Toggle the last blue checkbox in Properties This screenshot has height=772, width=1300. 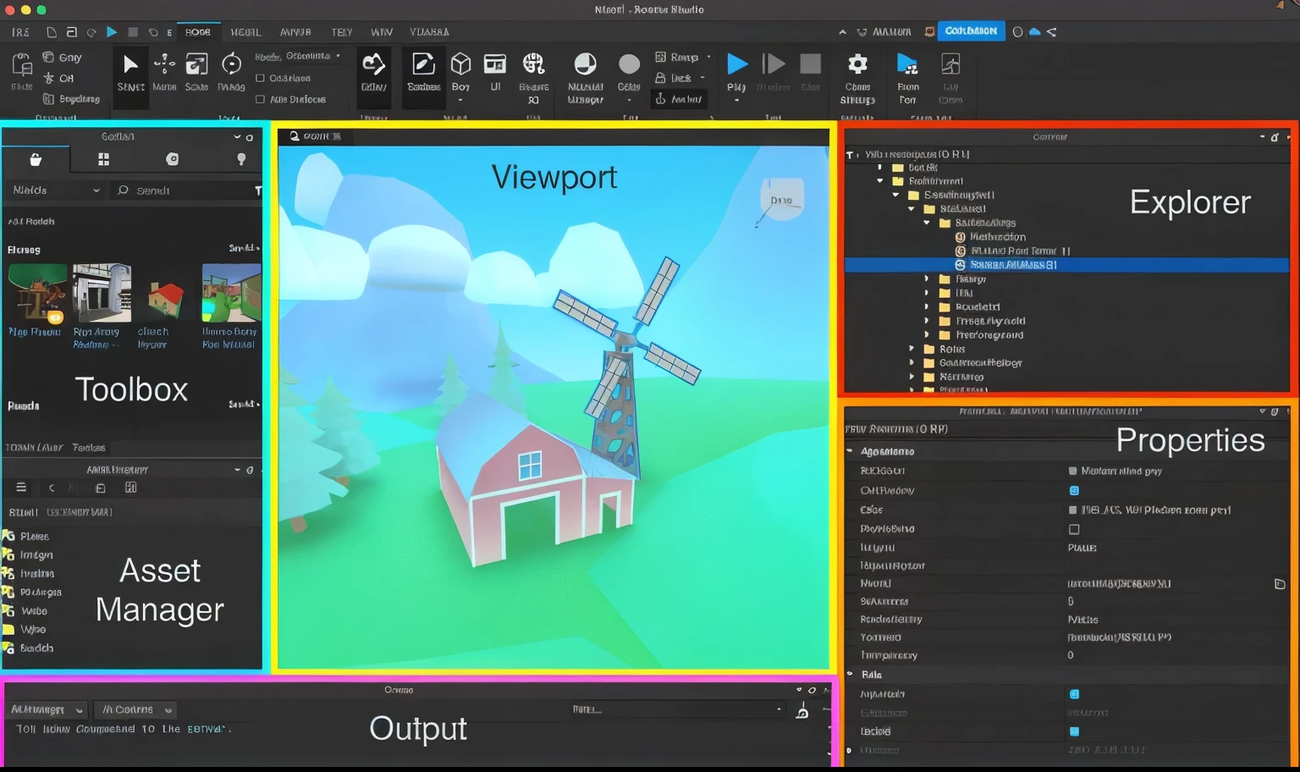[1074, 731]
